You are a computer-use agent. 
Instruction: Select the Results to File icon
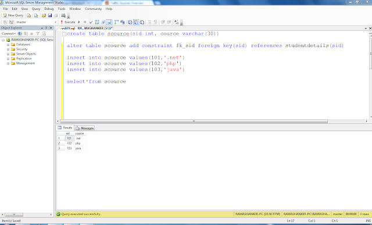[142, 22]
